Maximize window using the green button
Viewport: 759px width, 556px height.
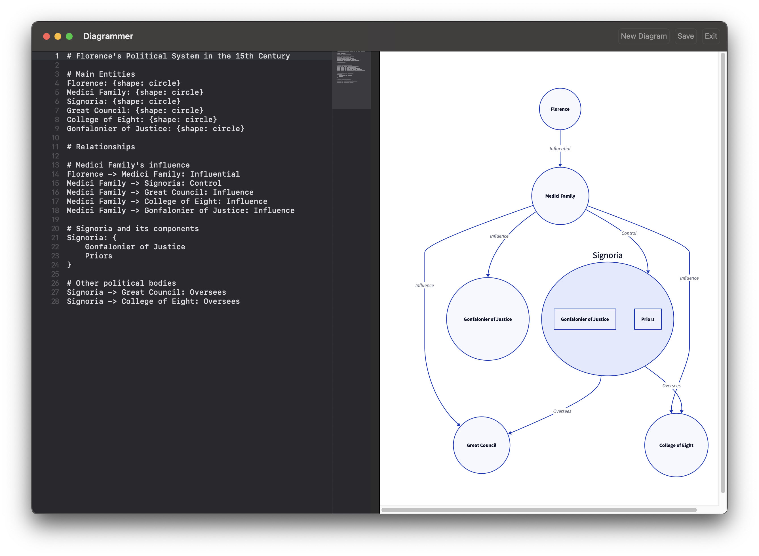click(69, 36)
